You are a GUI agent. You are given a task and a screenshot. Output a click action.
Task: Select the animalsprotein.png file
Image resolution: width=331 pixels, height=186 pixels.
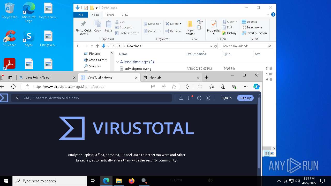[x=138, y=69]
